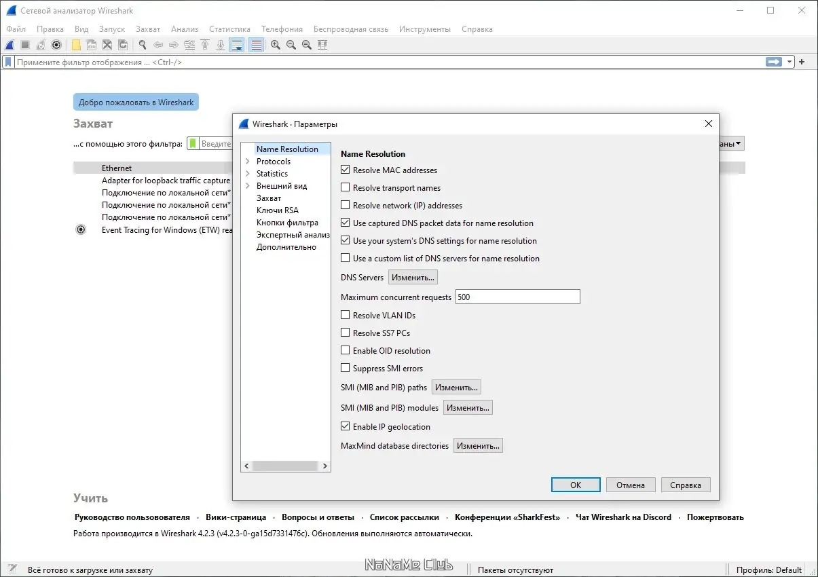Uncheck Resolve MAC addresses
This screenshot has width=818, height=577.
tap(346, 170)
